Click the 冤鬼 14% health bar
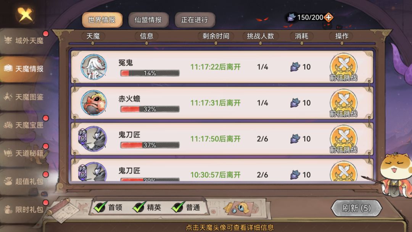This screenshot has height=232, width=412. pyautogui.click(x=150, y=73)
